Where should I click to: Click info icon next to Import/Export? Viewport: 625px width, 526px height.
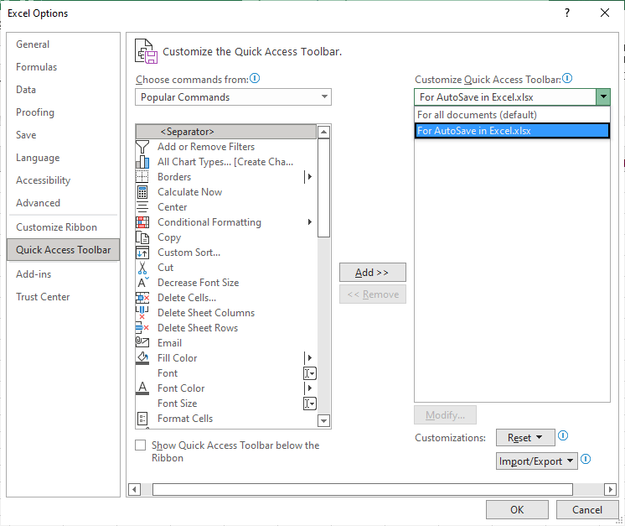(586, 459)
